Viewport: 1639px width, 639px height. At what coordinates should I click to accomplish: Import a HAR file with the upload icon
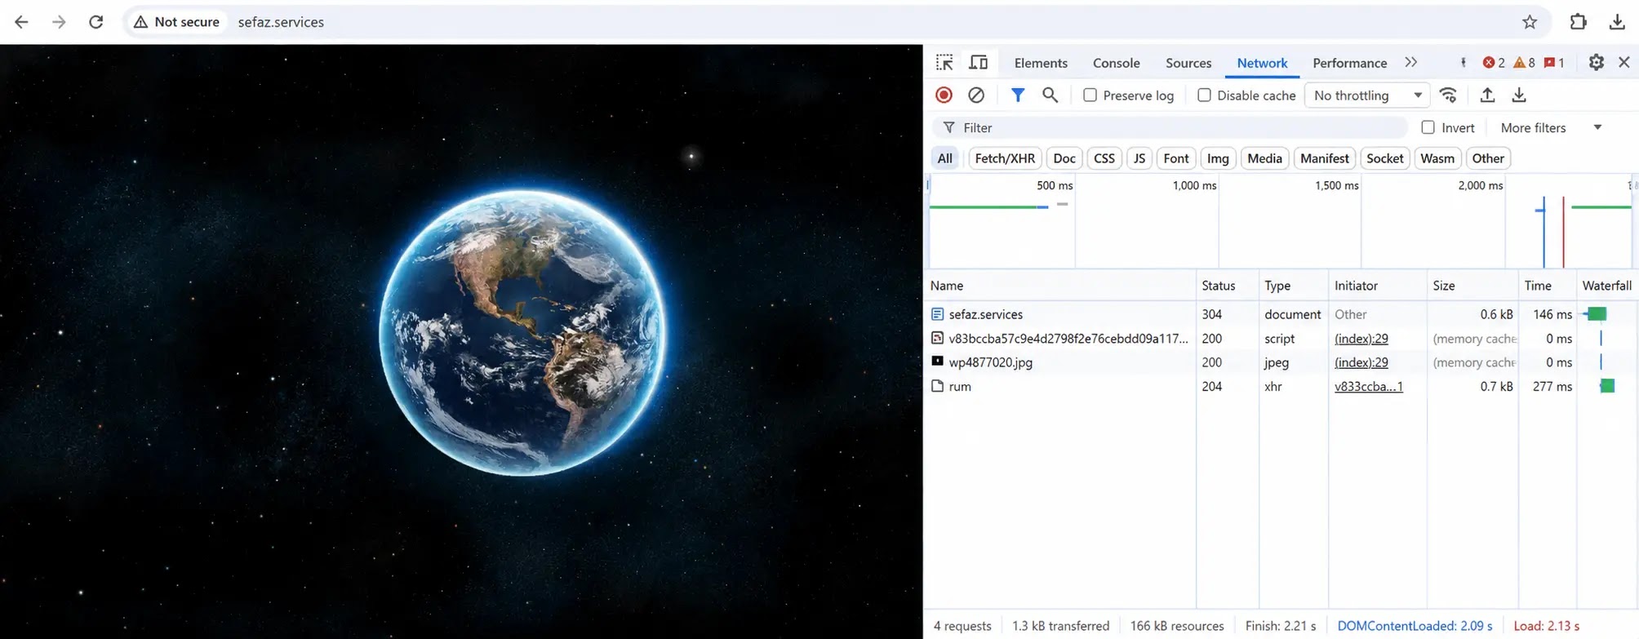(x=1487, y=95)
